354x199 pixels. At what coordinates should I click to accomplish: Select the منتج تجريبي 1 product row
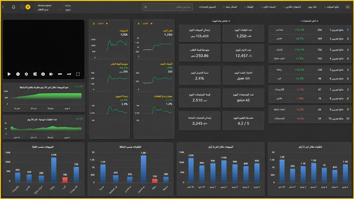310,30
